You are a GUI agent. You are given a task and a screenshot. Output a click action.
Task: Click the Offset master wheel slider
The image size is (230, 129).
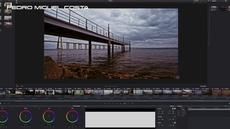point(73,125)
